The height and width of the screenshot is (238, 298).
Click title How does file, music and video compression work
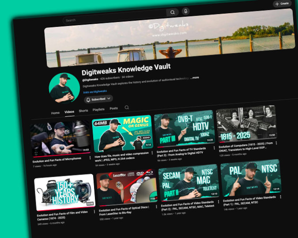coord(122,156)
